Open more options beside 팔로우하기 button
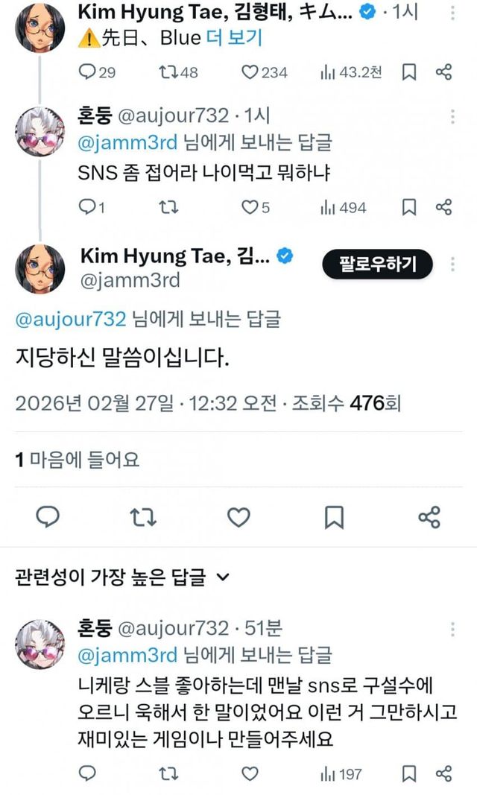This screenshot has width=477, height=795. point(452,264)
